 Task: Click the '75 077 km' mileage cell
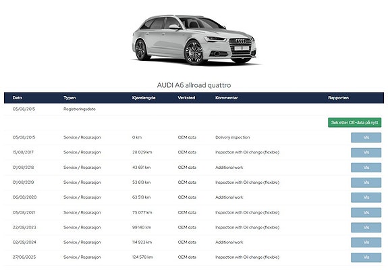click(142, 213)
